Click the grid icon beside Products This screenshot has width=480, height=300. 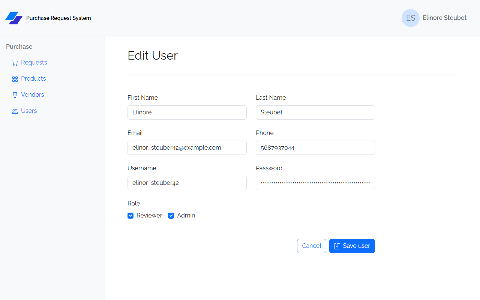(x=15, y=79)
